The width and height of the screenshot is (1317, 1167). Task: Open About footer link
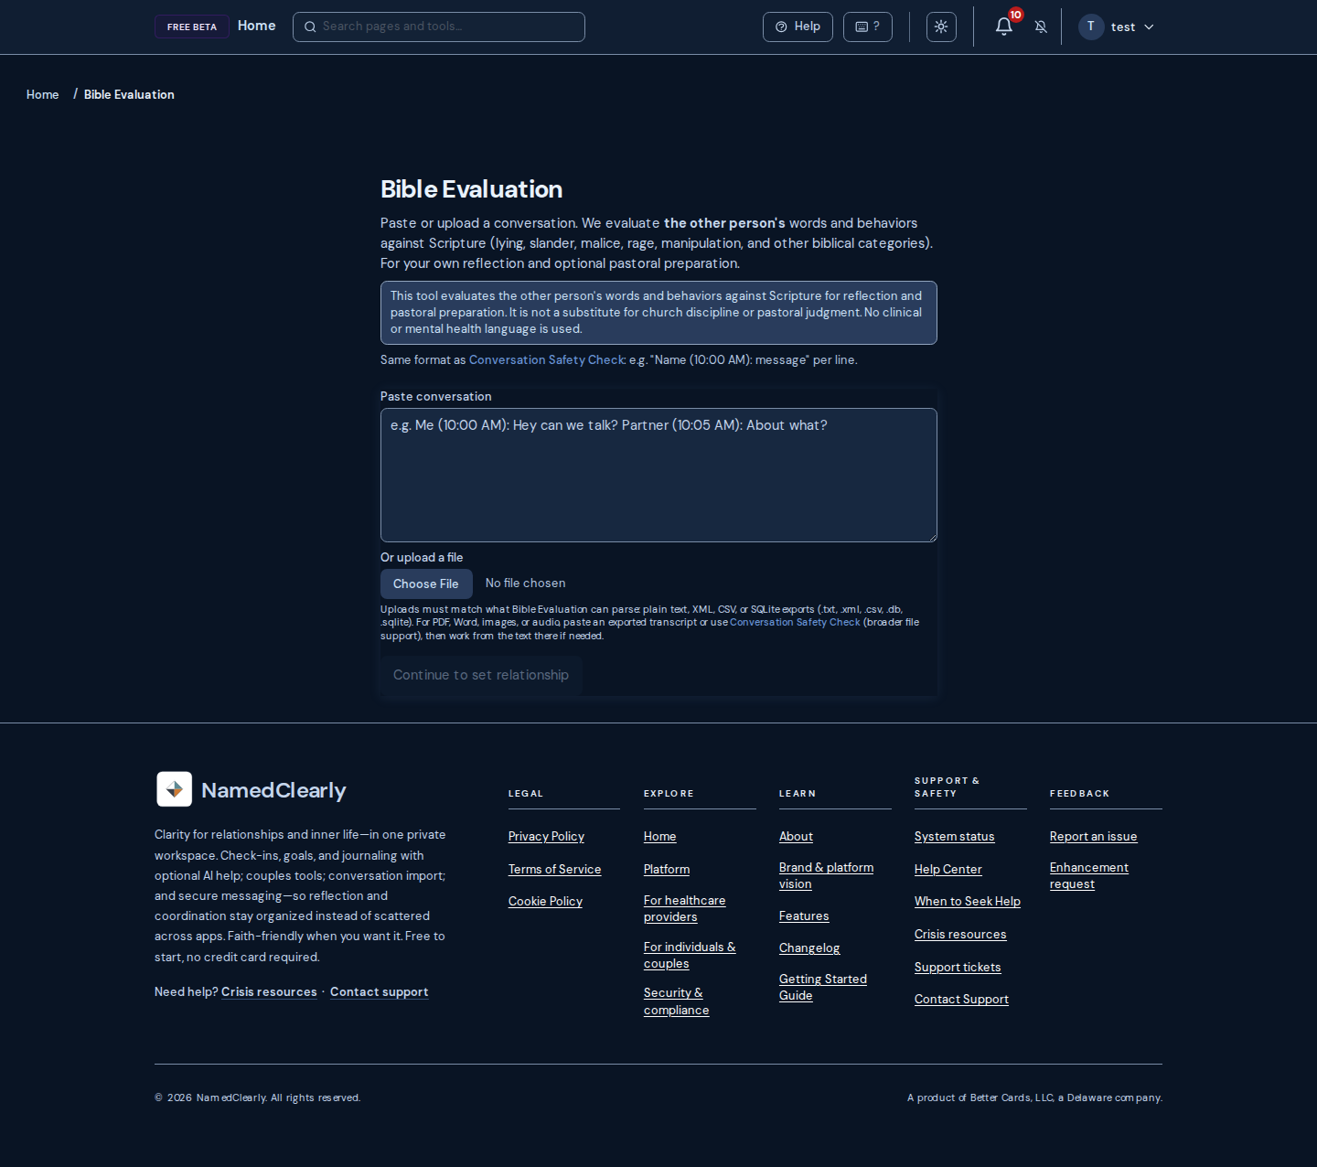(x=796, y=836)
